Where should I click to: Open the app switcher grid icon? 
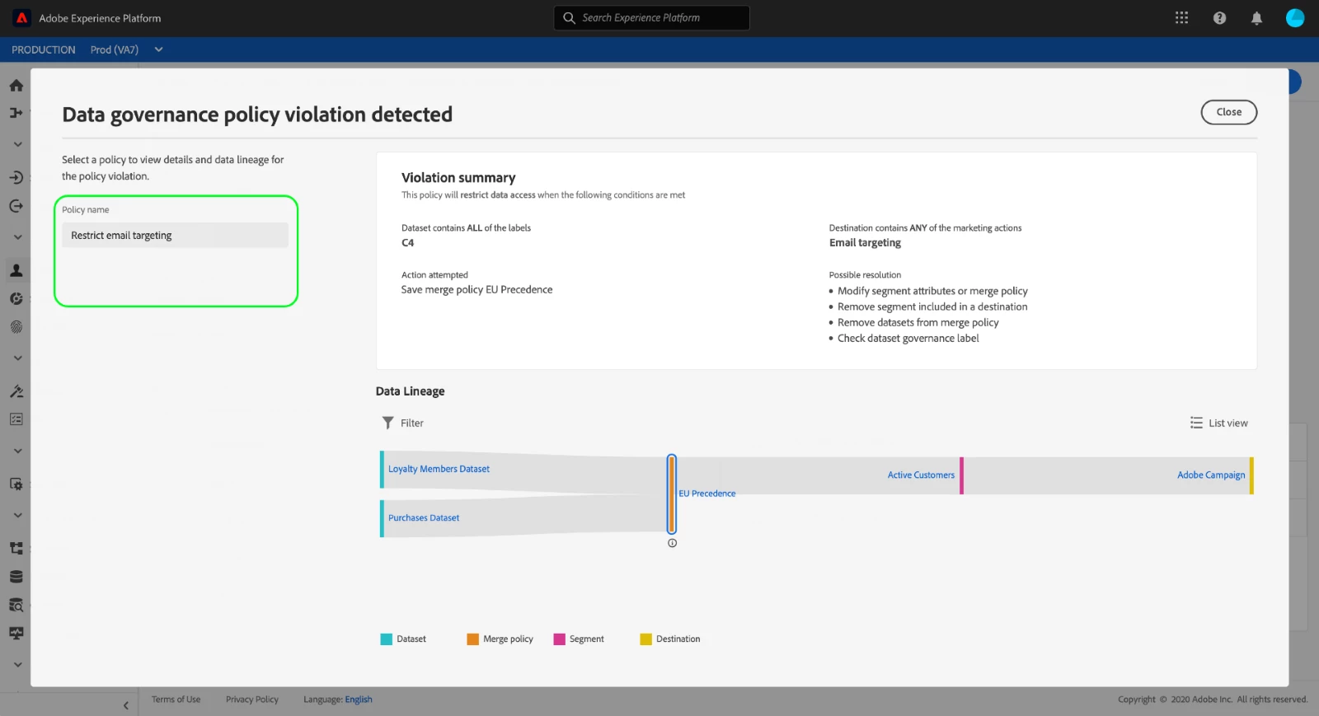1181,18
